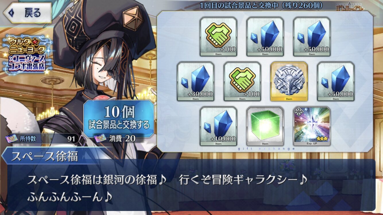The width and height of the screenshot is (383, 215).
Task: Open the gold-framed silver medal item
Action: pyautogui.click(x=289, y=81)
